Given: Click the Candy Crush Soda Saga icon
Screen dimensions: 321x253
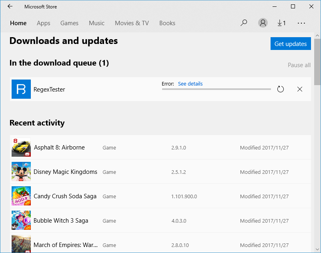Looking at the screenshot, I should click(21, 196).
